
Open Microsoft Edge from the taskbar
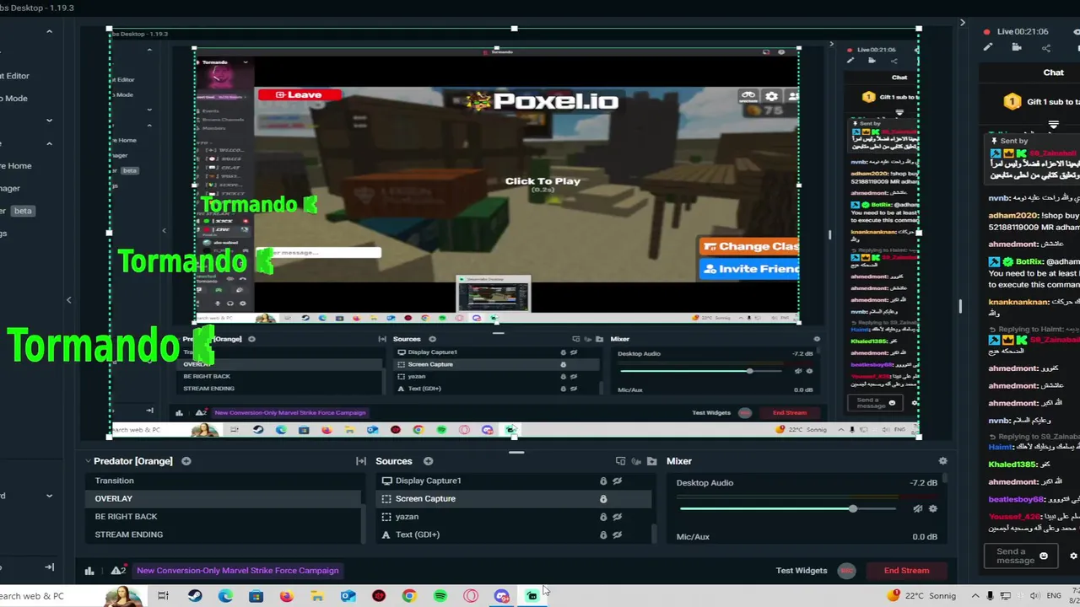point(225,596)
